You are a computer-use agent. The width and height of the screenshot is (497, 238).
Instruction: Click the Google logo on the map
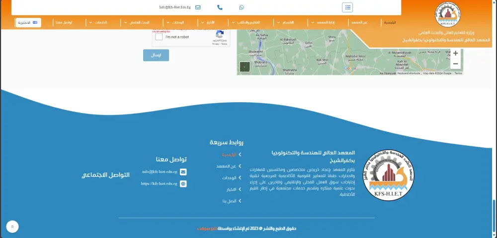point(350,68)
